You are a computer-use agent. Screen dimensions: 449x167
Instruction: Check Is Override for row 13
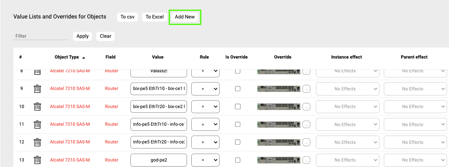point(238,160)
